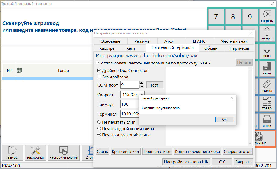Confirm the 'Соединение установлено!' message with OK
The height and width of the screenshot is (169, 277).
pyautogui.click(x=224, y=119)
